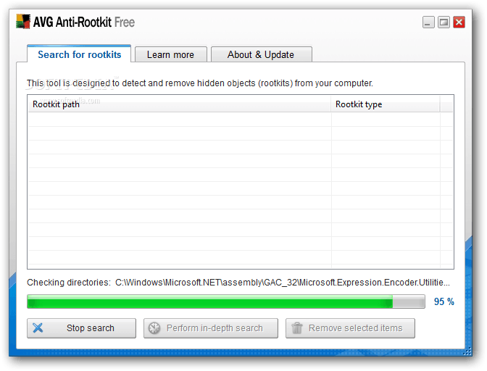Click the Perform in-depth search button
The image size is (487, 371).
tap(211, 328)
